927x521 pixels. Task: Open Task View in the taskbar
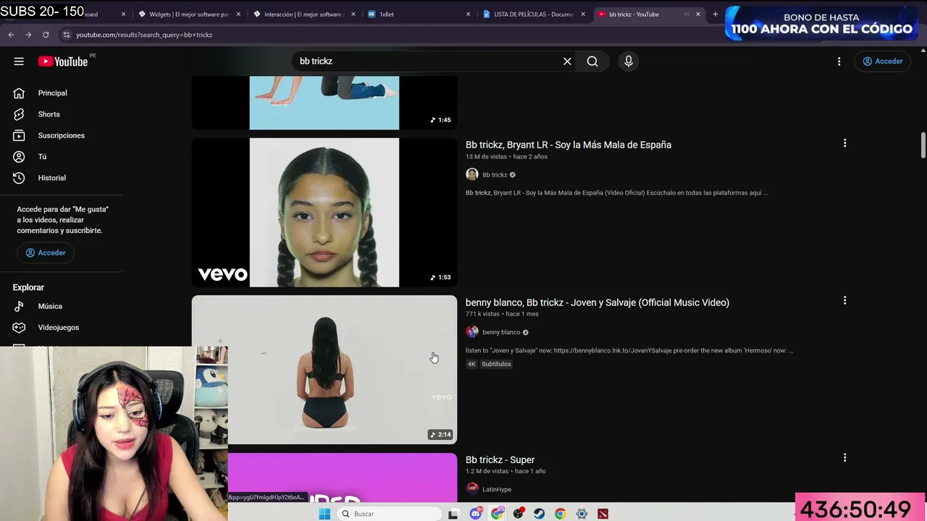pyautogui.click(x=453, y=514)
